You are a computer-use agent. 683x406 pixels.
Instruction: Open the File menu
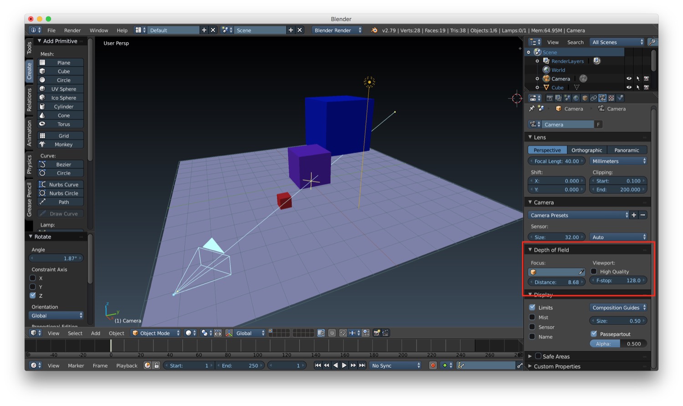tap(51, 30)
